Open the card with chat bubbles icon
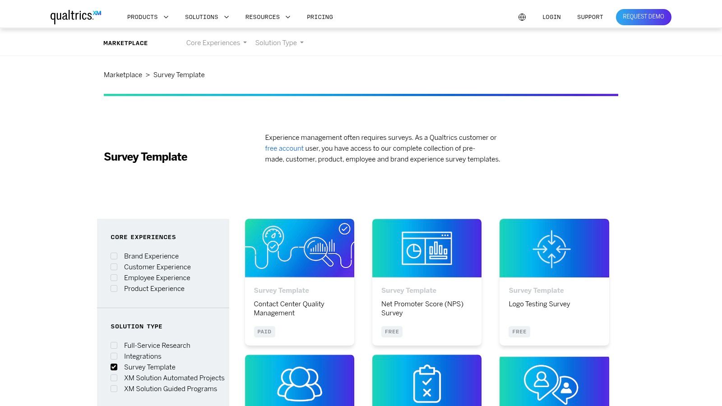722x406 pixels. pyautogui.click(x=554, y=382)
